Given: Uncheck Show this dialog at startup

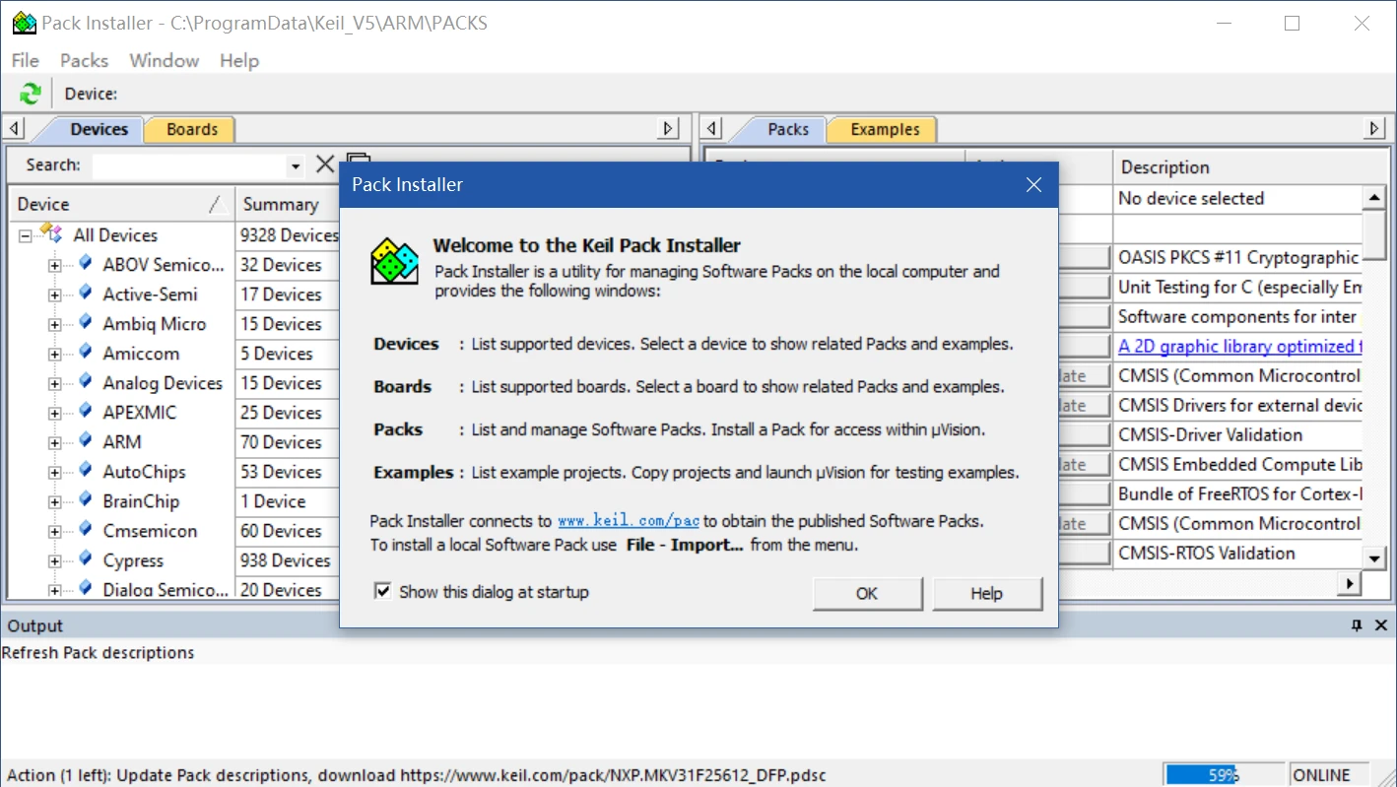Looking at the screenshot, I should 383,591.
